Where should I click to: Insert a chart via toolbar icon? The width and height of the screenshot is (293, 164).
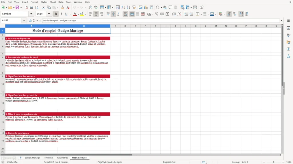coord(146,7)
